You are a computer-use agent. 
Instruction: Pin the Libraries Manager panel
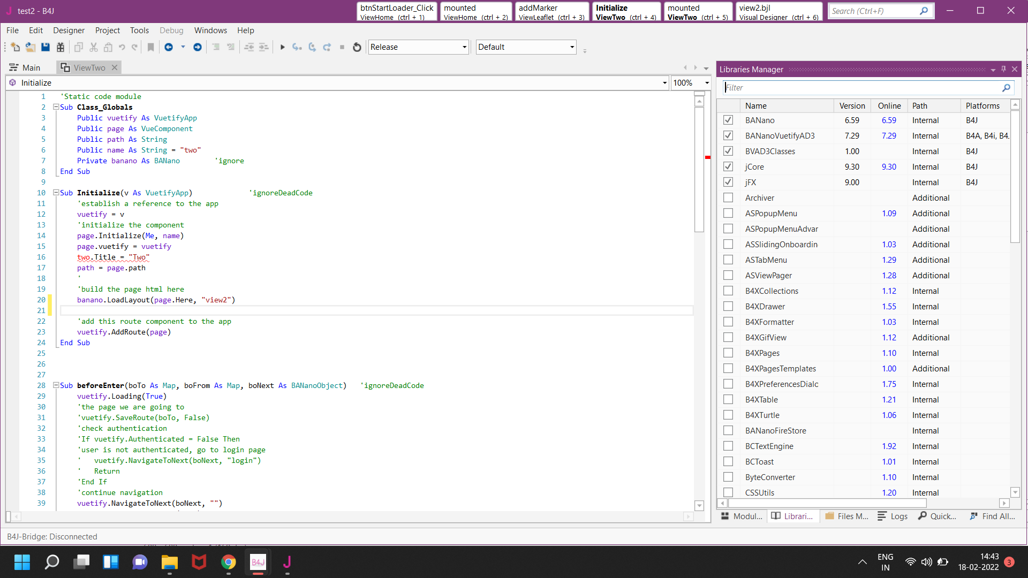click(1003, 69)
